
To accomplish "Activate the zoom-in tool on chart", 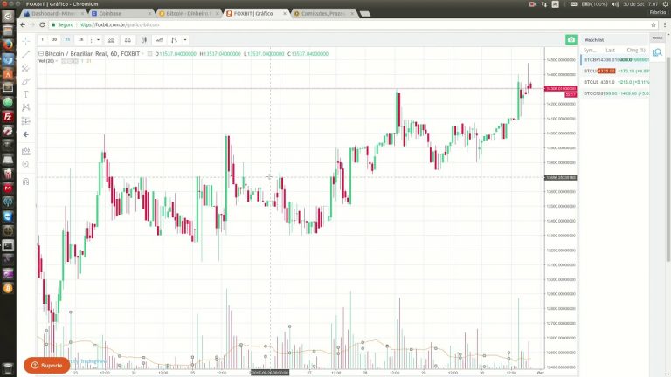I will pyautogui.click(x=26, y=164).
